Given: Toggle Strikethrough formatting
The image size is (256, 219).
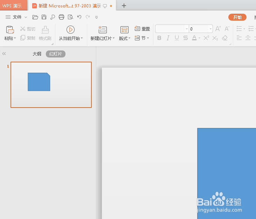Looking at the screenshot, I should [x=186, y=38].
